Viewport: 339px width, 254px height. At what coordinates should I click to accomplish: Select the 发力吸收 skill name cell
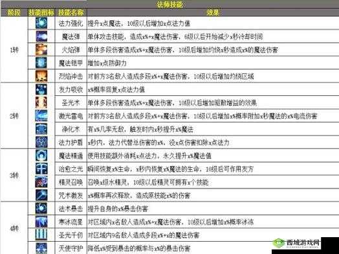coord(71,89)
